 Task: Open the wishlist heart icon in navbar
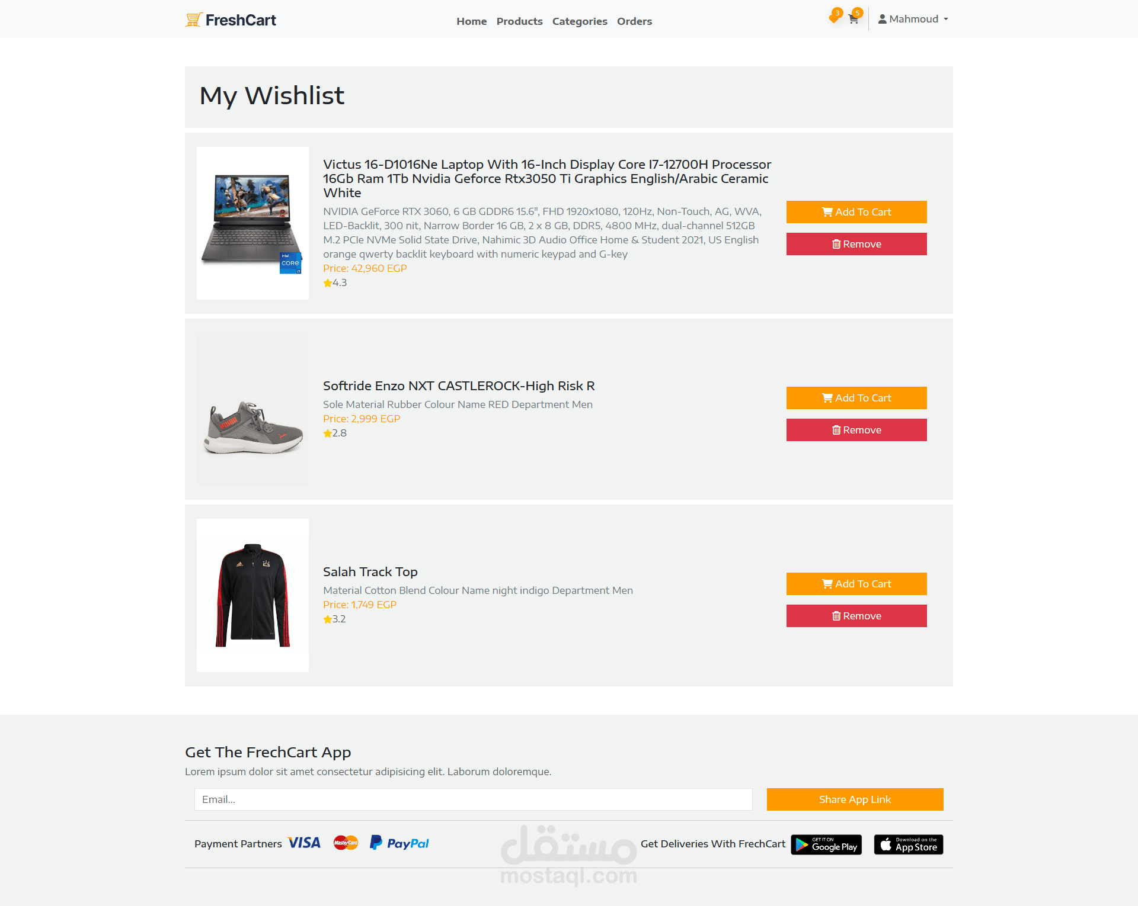[x=834, y=18]
